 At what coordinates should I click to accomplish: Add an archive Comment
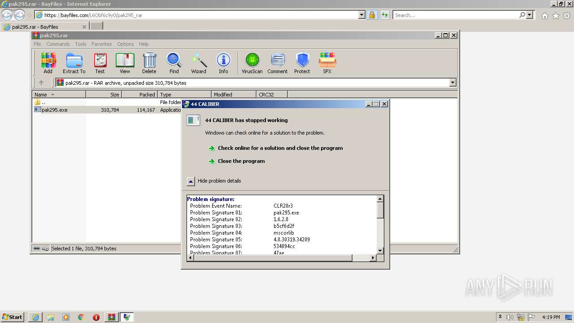click(x=278, y=63)
